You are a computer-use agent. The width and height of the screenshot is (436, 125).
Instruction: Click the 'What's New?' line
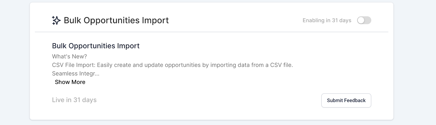[x=69, y=56]
